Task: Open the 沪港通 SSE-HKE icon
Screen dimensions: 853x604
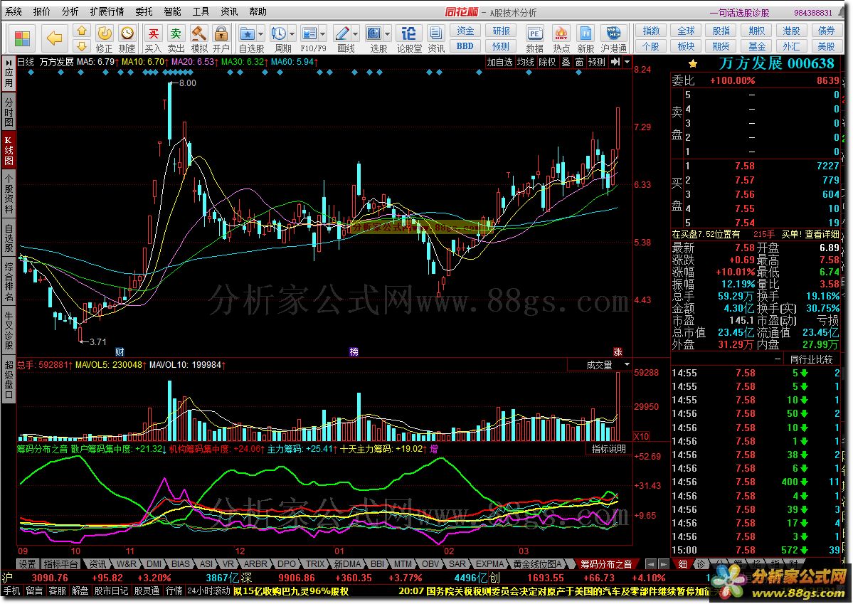Action: [x=614, y=38]
